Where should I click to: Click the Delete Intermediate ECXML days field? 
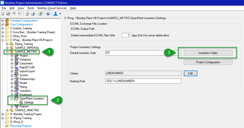point(126,35)
